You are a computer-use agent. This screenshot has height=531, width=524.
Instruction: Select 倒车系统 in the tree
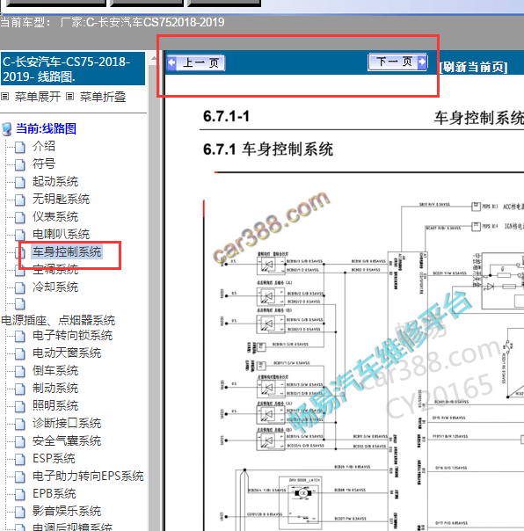pos(55,370)
